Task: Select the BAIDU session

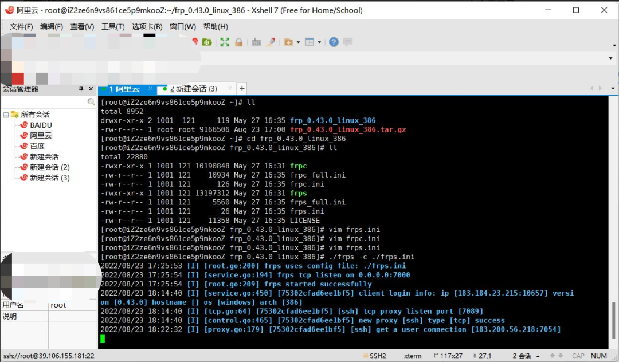Action: click(41, 125)
